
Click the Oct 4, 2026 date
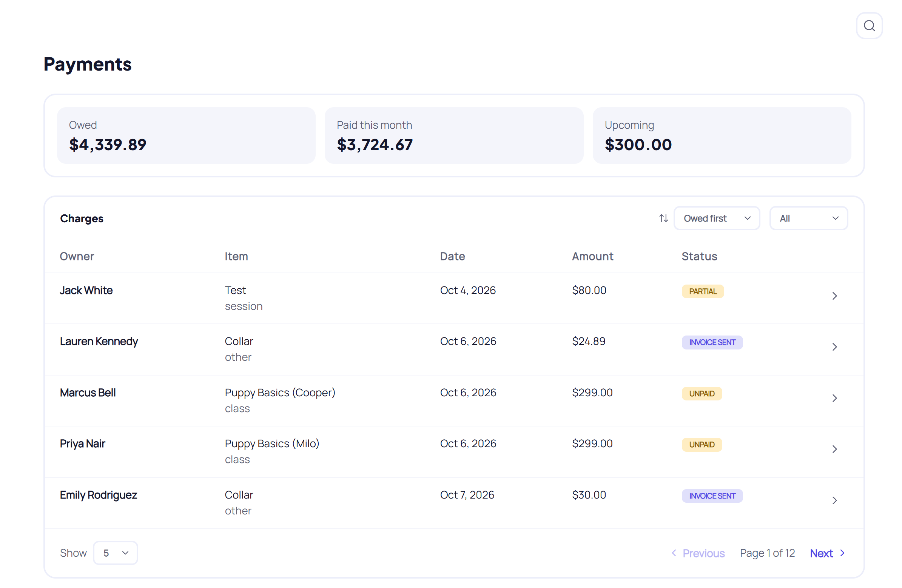click(x=468, y=290)
